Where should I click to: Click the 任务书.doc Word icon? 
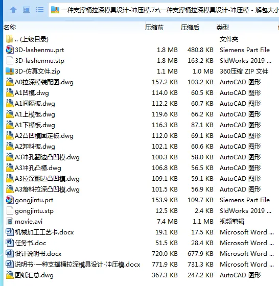pyautogui.click(x=10, y=243)
